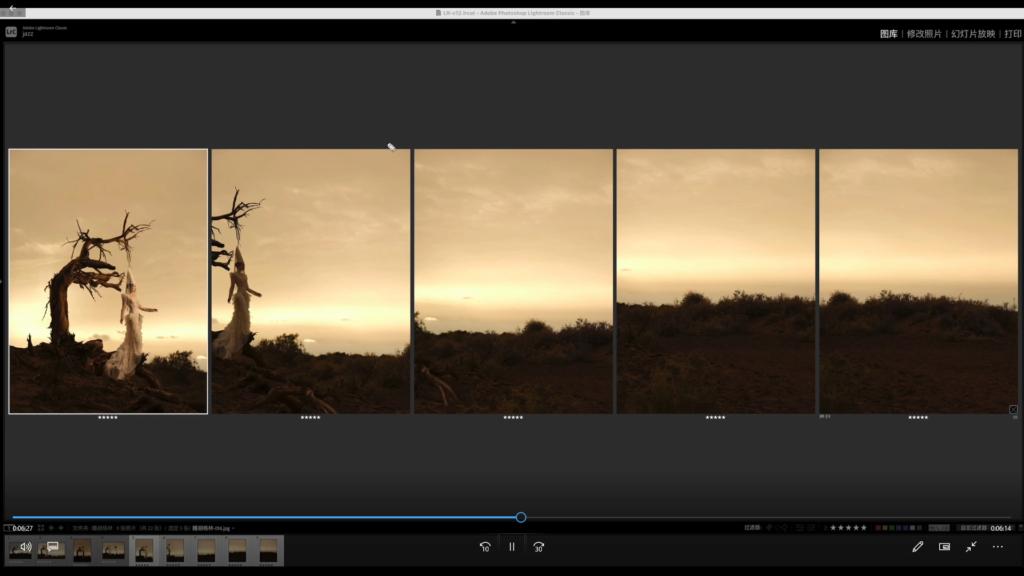Deselect last photo via X icon

[x=1013, y=410]
